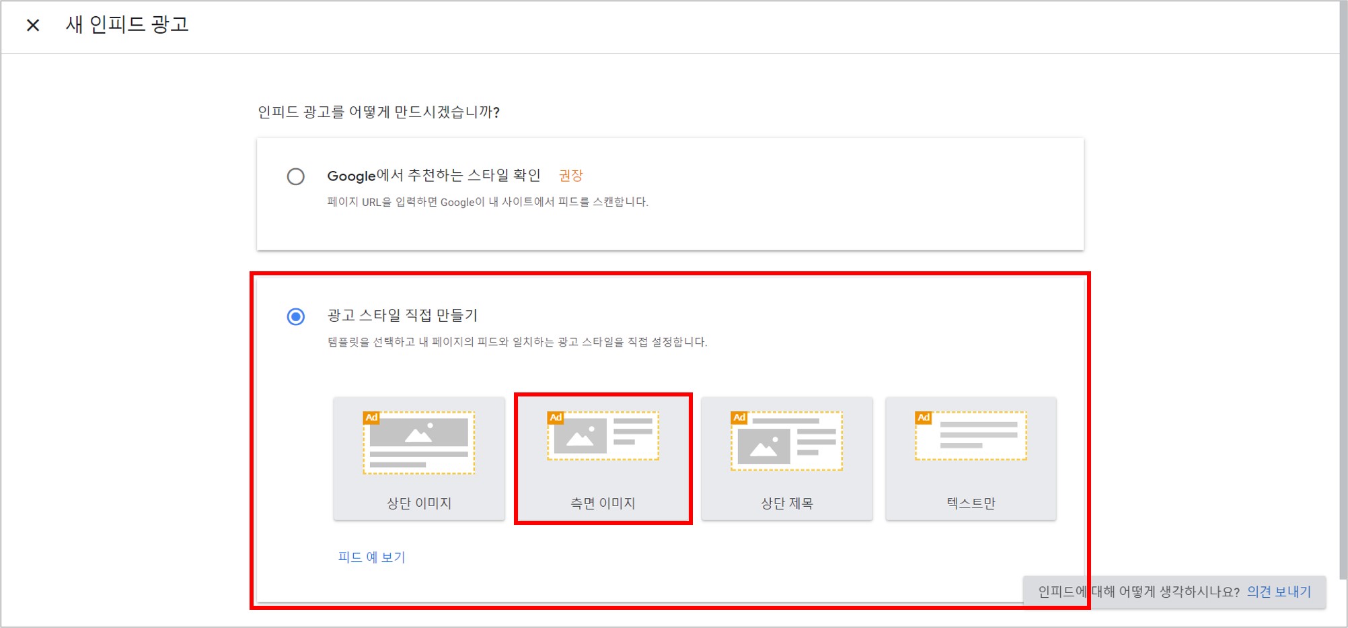
Task: Click the 권장 recommended label
Action: pos(570,176)
